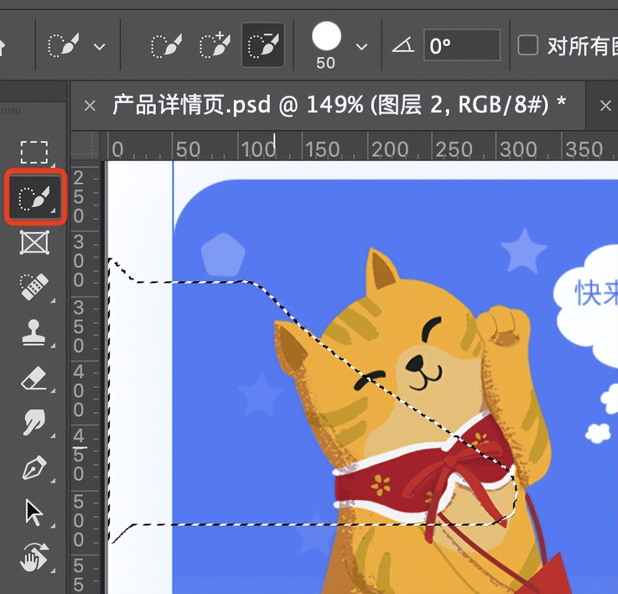Check the 对所有图层 checkbox

tap(528, 46)
